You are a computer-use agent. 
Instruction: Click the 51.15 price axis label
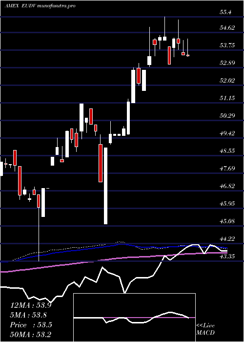coord(227,98)
